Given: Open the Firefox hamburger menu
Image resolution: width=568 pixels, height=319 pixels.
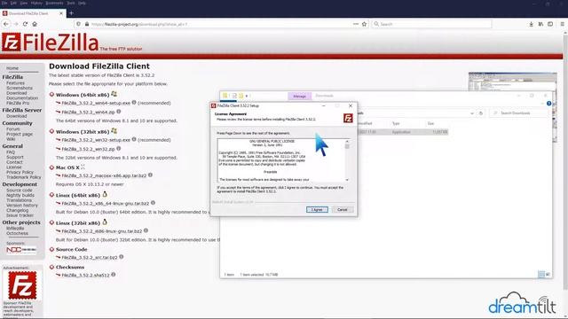Looking at the screenshot, I should click(x=562, y=24).
